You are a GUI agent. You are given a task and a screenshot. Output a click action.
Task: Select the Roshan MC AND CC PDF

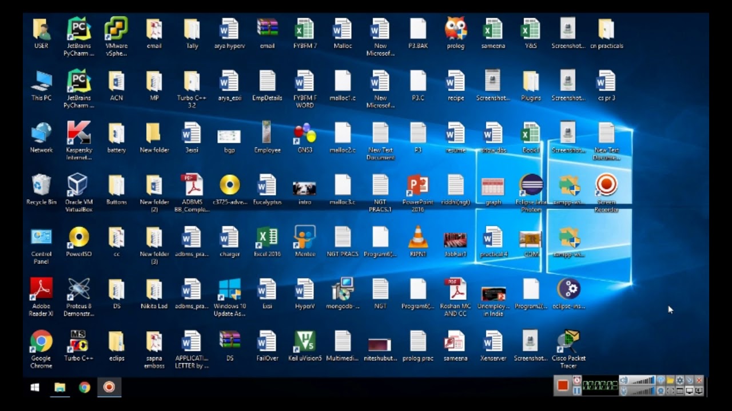pos(456,296)
